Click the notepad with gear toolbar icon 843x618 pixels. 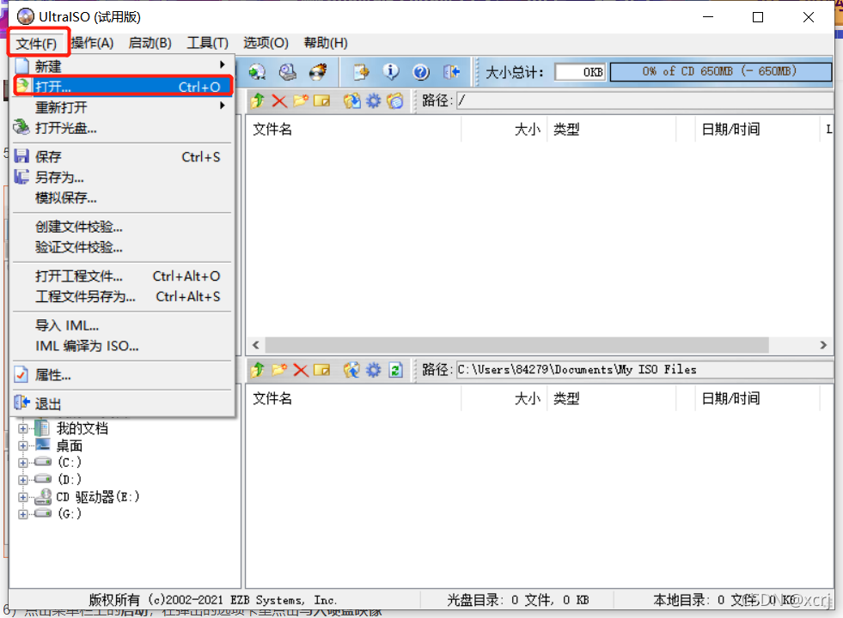[x=361, y=72]
